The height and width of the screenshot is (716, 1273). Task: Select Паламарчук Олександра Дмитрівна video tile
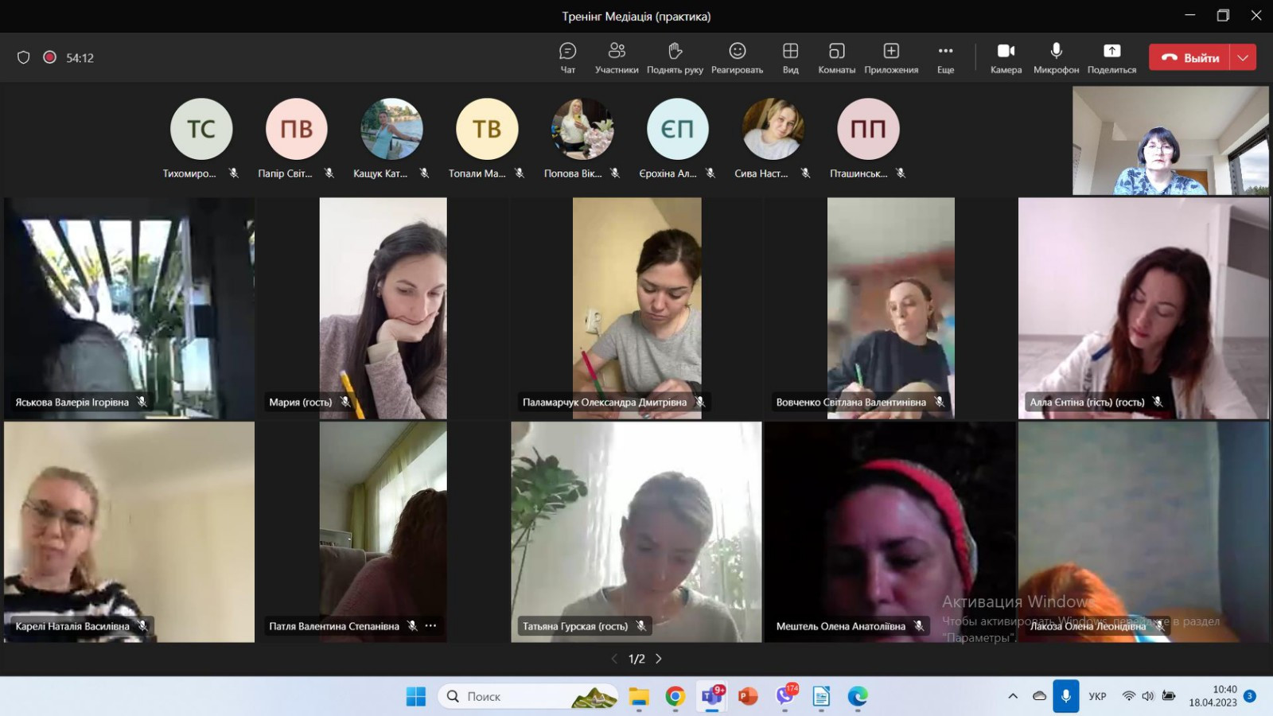[636, 308]
